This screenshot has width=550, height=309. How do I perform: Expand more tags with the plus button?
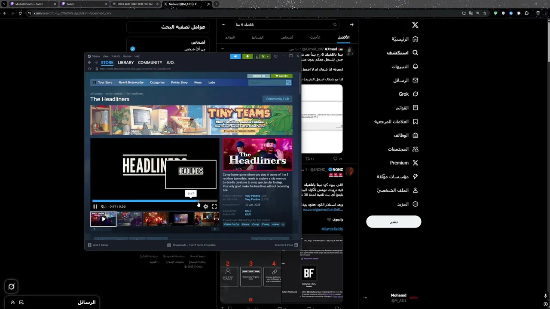(x=283, y=224)
